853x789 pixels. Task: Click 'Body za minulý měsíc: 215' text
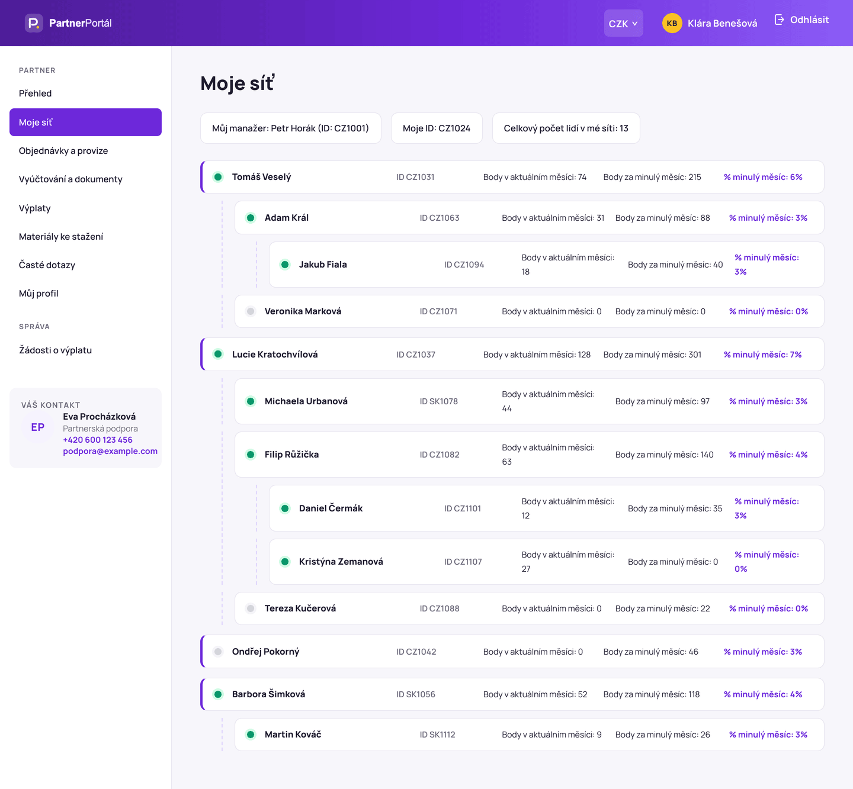[x=652, y=177]
